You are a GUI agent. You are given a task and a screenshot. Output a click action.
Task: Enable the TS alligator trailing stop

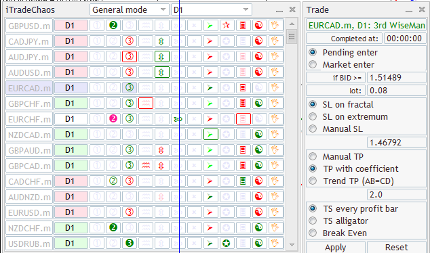(x=313, y=221)
